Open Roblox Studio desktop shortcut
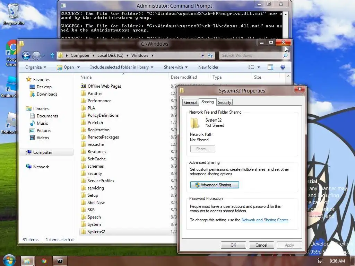The image size is (355, 266). (9, 87)
